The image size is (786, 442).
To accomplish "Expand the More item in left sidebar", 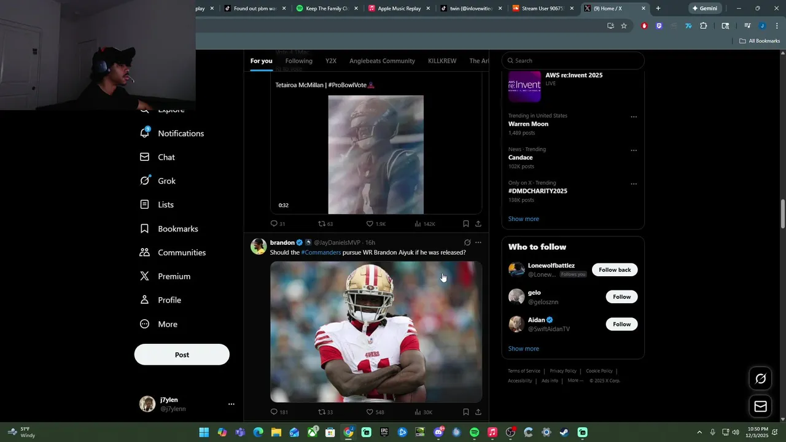I will coord(159,324).
